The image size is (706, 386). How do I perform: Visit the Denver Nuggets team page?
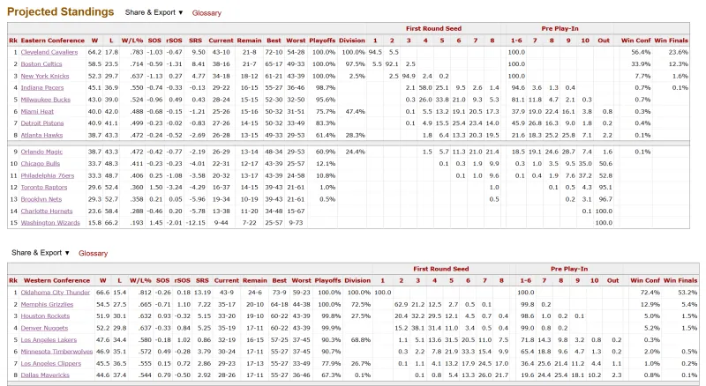pyautogui.click(x=44, y=328)
